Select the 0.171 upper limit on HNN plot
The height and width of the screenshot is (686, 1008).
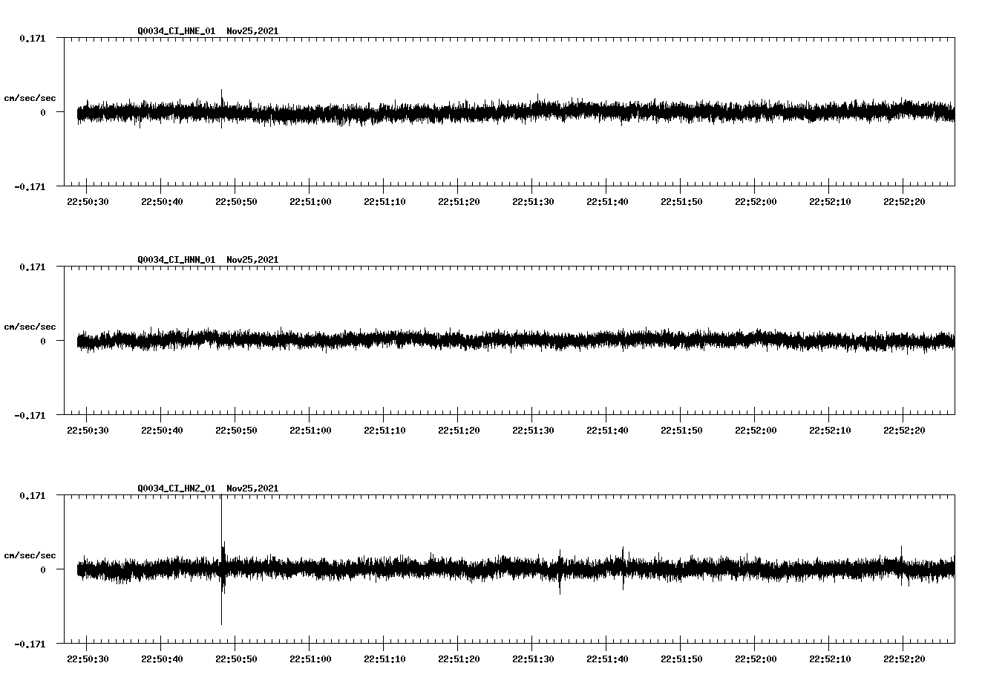pyautogui.click(x=32, y=267)
